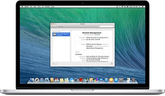This screenshot has height=96, width=165.
Task: Open the Trash in the Dock
Action: [133, 80]
